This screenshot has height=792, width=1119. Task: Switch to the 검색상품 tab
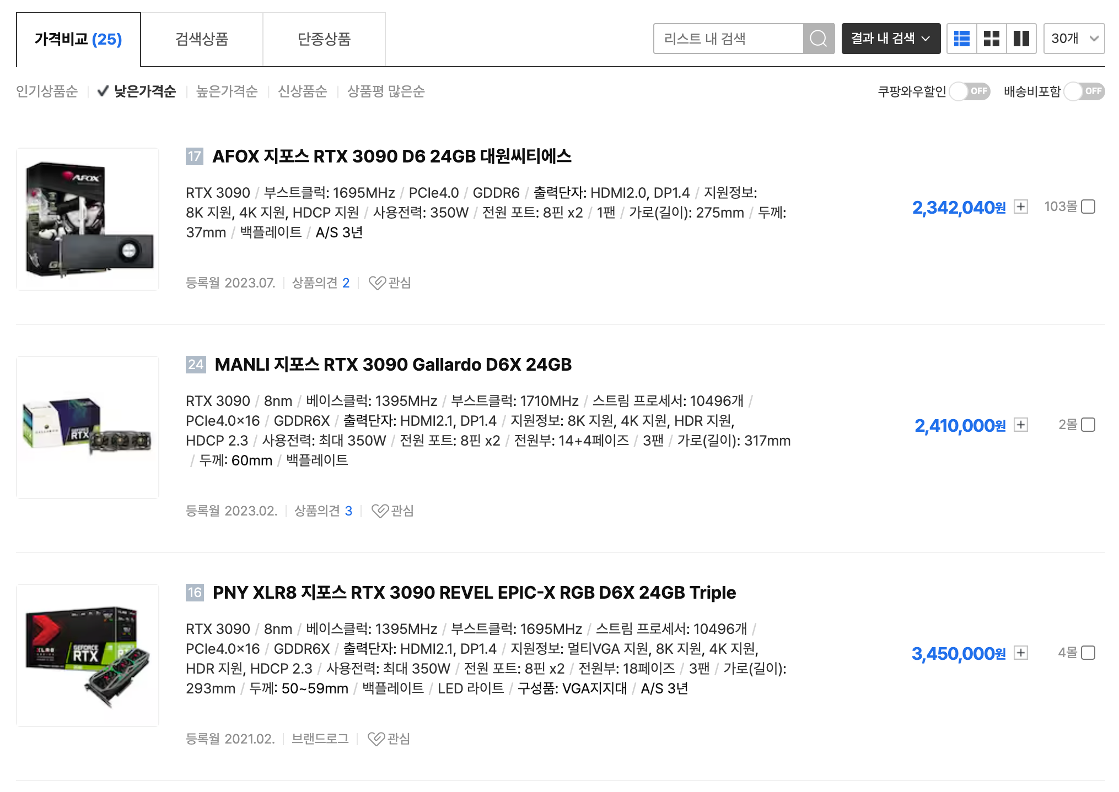tap(202, 39)
